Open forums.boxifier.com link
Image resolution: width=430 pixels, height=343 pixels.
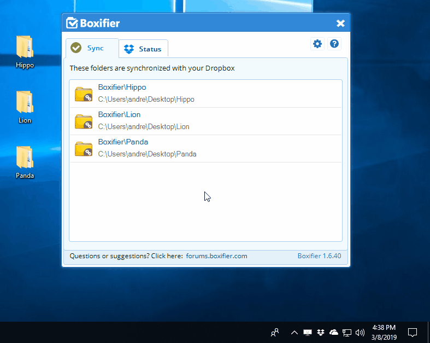pyautogui.click(x=217, y=256)
